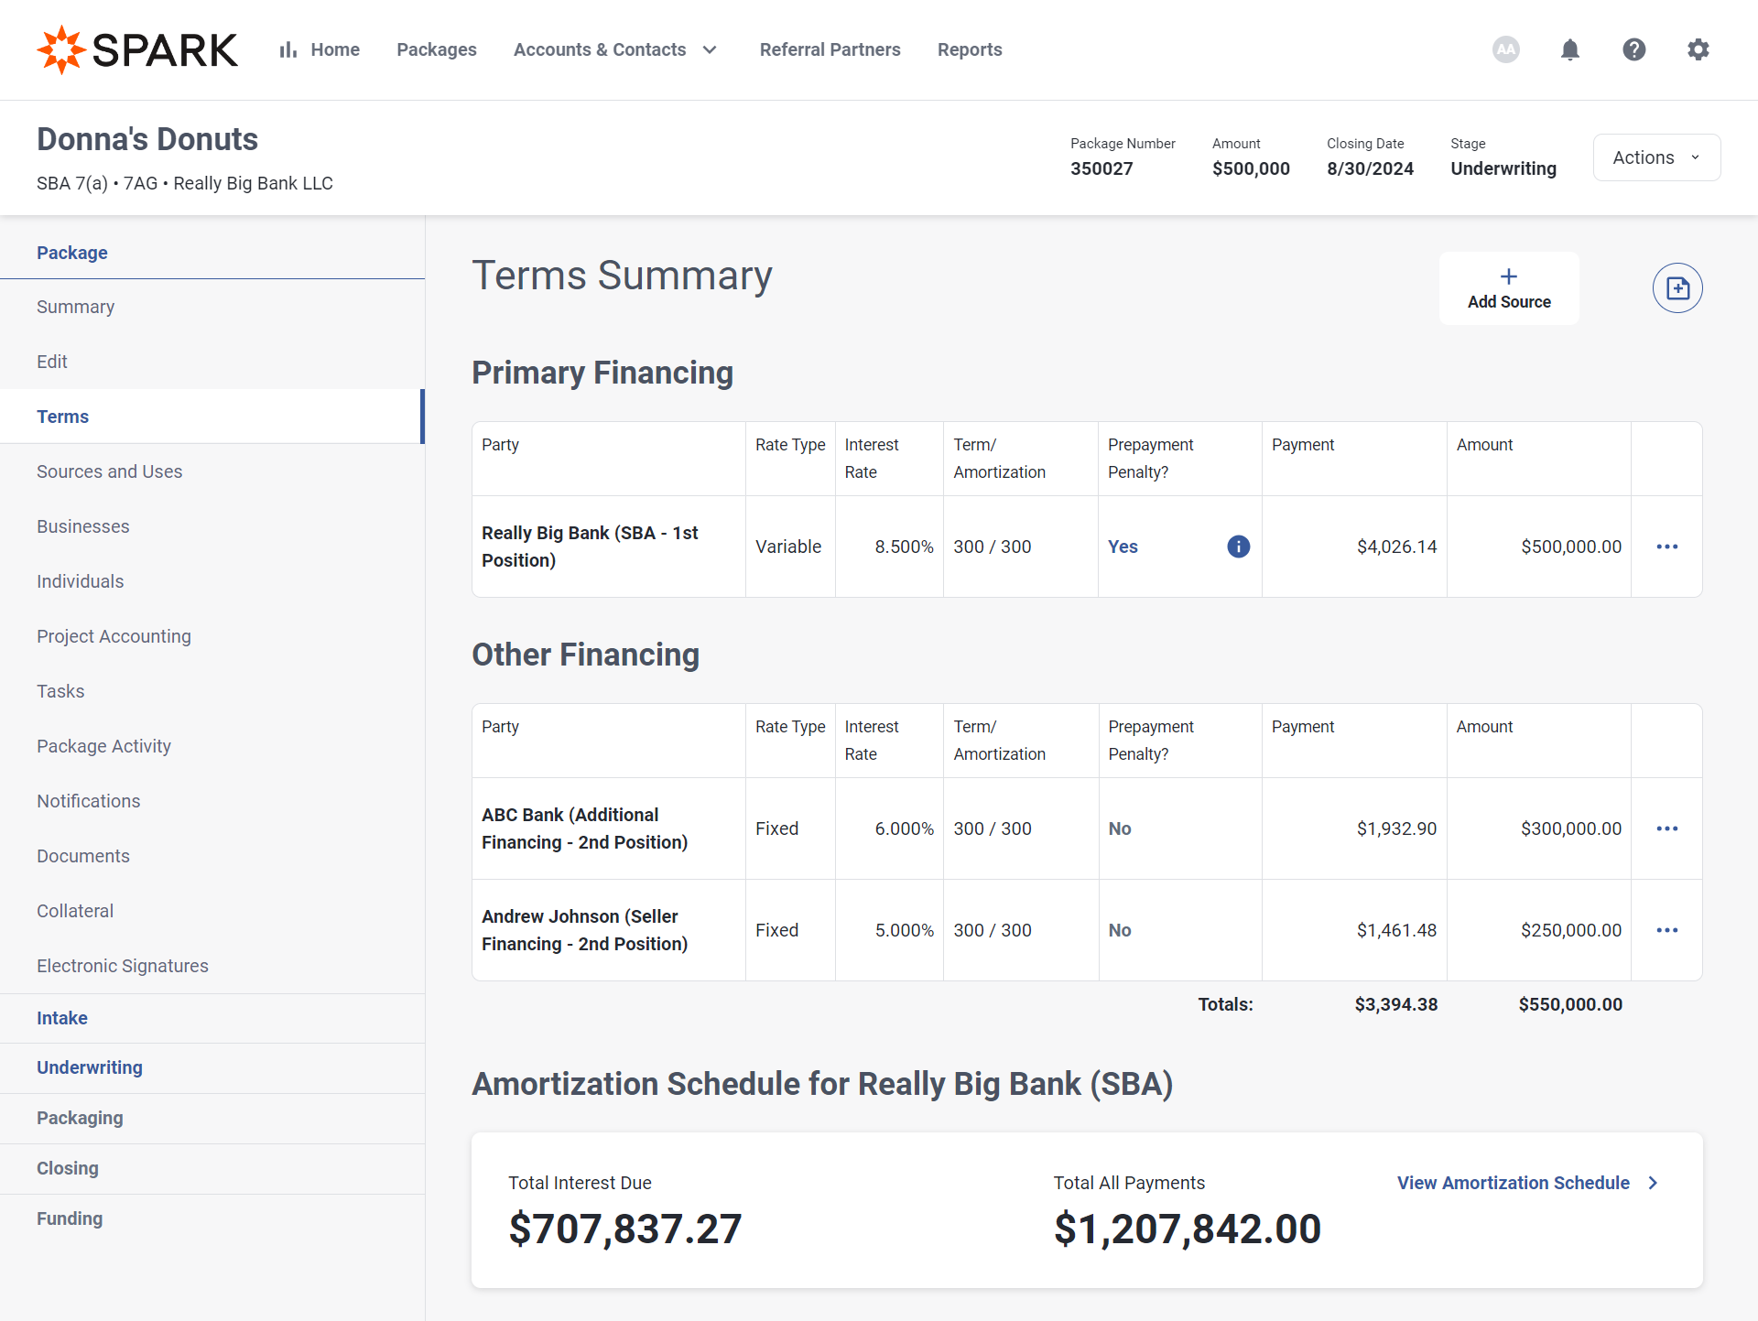The height and width of the screenshot is (1321, 1758).
Task: Expand the Funding section
Action: tap(212, 1218)
